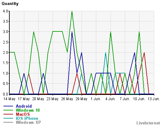Click the Windows XP legend label
The height and width of the screenshot is (126, 162).
click(x=28, y=122)
